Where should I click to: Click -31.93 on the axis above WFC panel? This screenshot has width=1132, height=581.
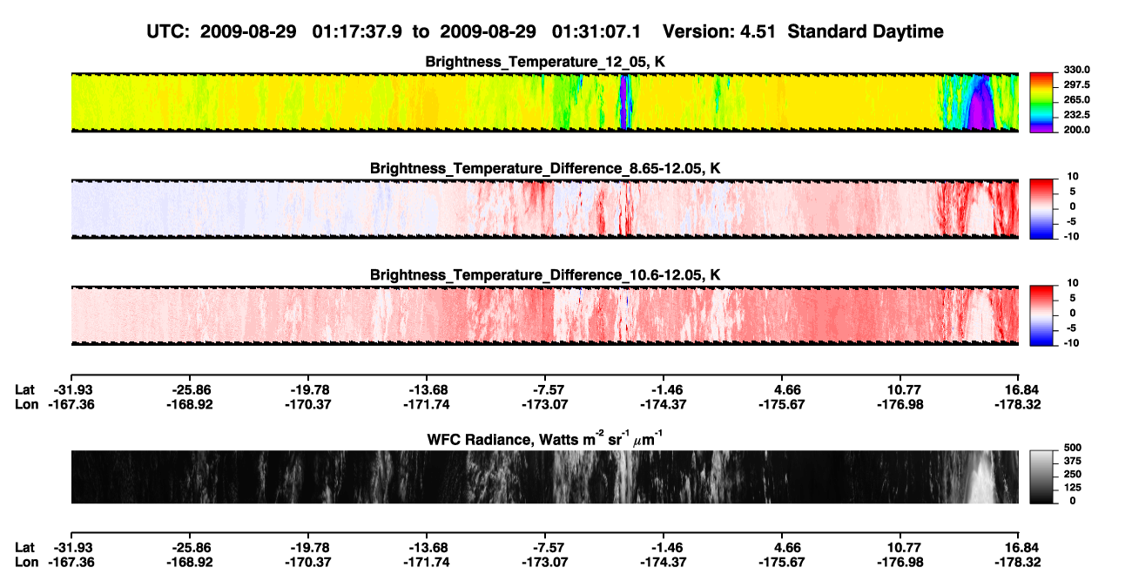tap(73, 389)
